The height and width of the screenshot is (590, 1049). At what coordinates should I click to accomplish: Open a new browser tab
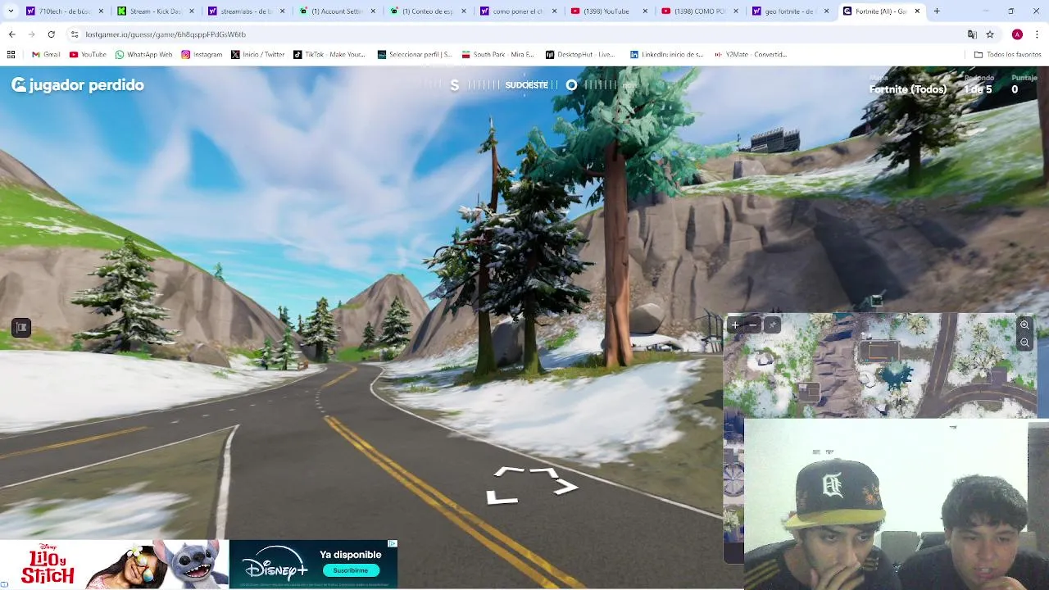[937, 11]
